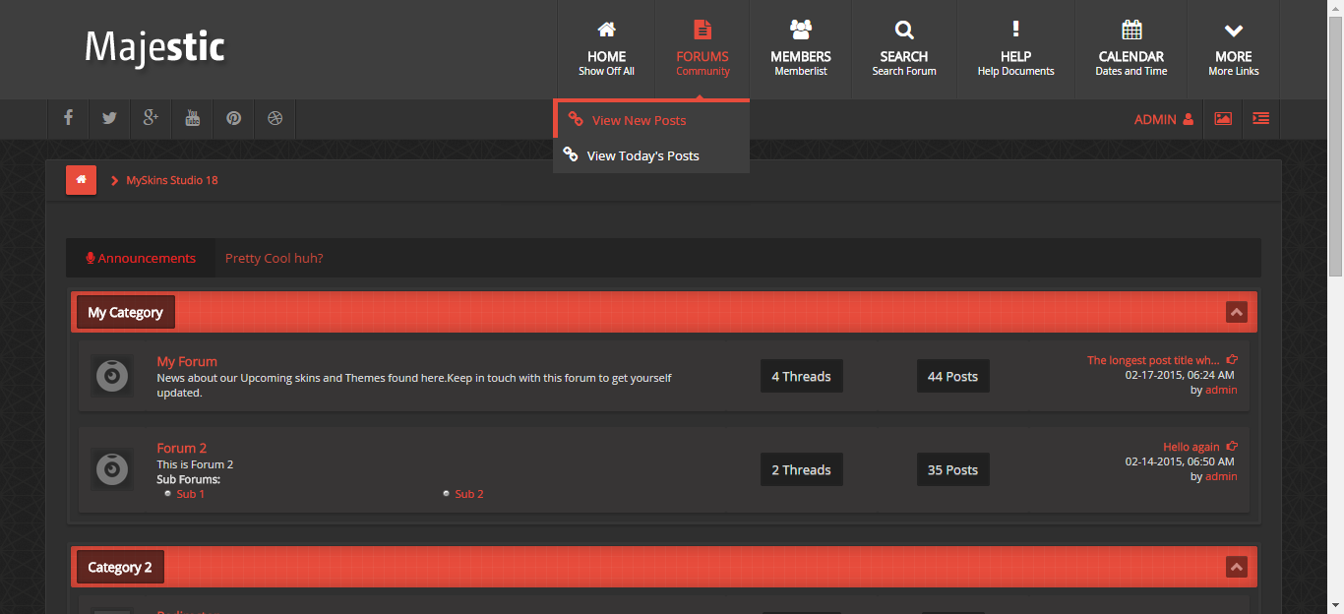Click the My Forum status icon
The height and width of the screenshot is (614, 1344).
(x=112, y=376)
